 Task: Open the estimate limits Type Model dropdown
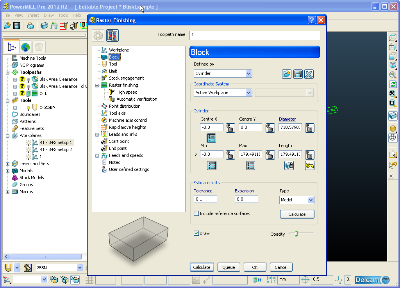coord(311,200)
